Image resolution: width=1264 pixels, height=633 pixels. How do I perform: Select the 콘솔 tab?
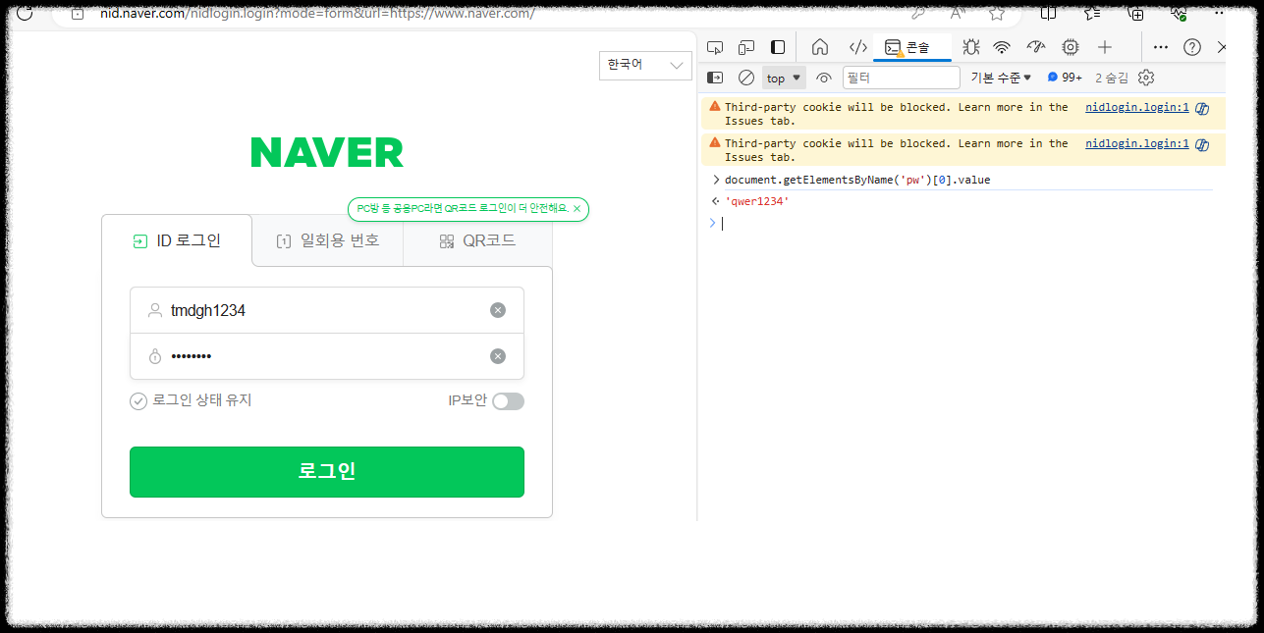click(912, 47)
